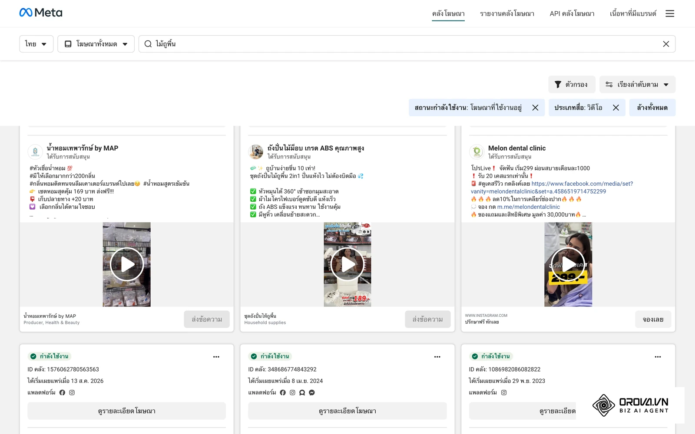Play the น้ำหอมเทพารักษ์ by MAP video
This screenshot has width=695, height=434.
coord(127,264)
